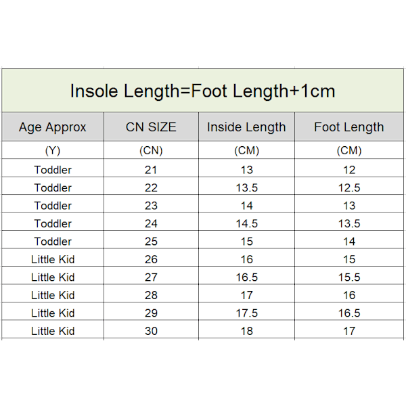Screen dimensions: 406x406
Task: Select the 14.5 Inside Length cell
Action: click(x=246, y=223)
